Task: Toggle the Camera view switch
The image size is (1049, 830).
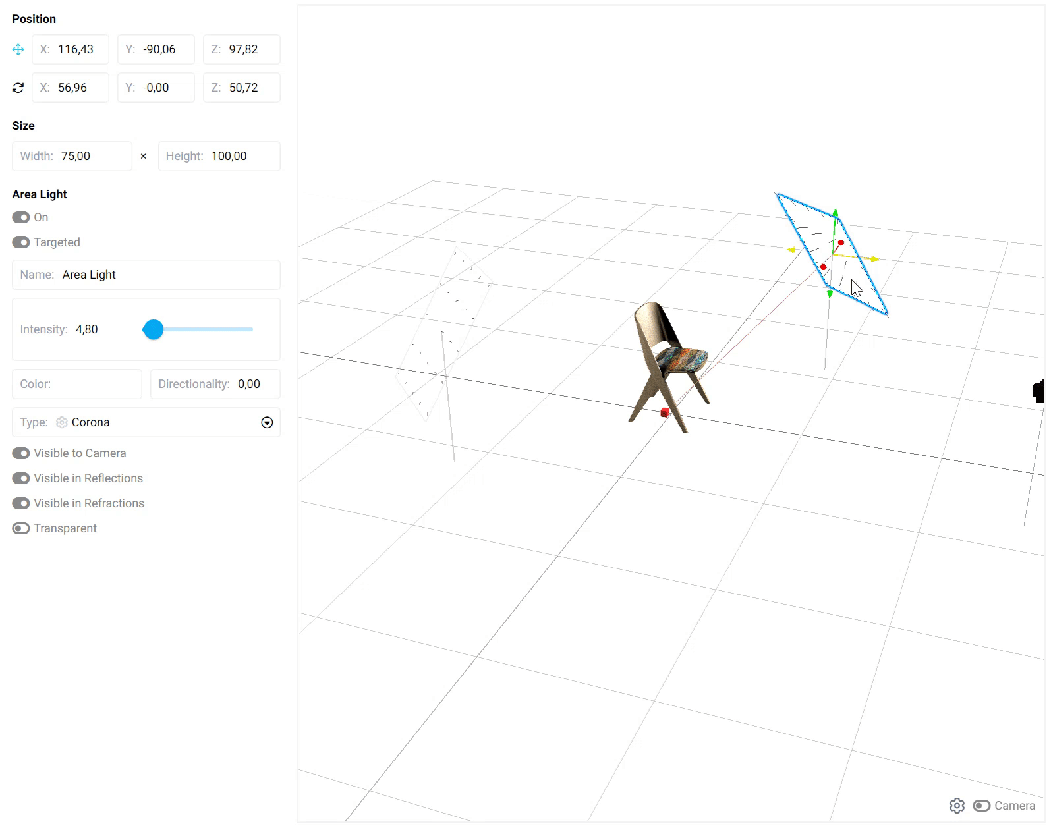Action: (x=982, y=806)
